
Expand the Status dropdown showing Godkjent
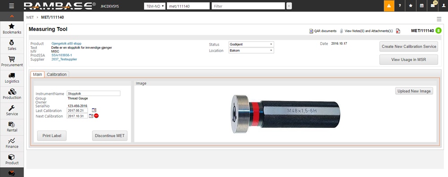tap(251, 44)
